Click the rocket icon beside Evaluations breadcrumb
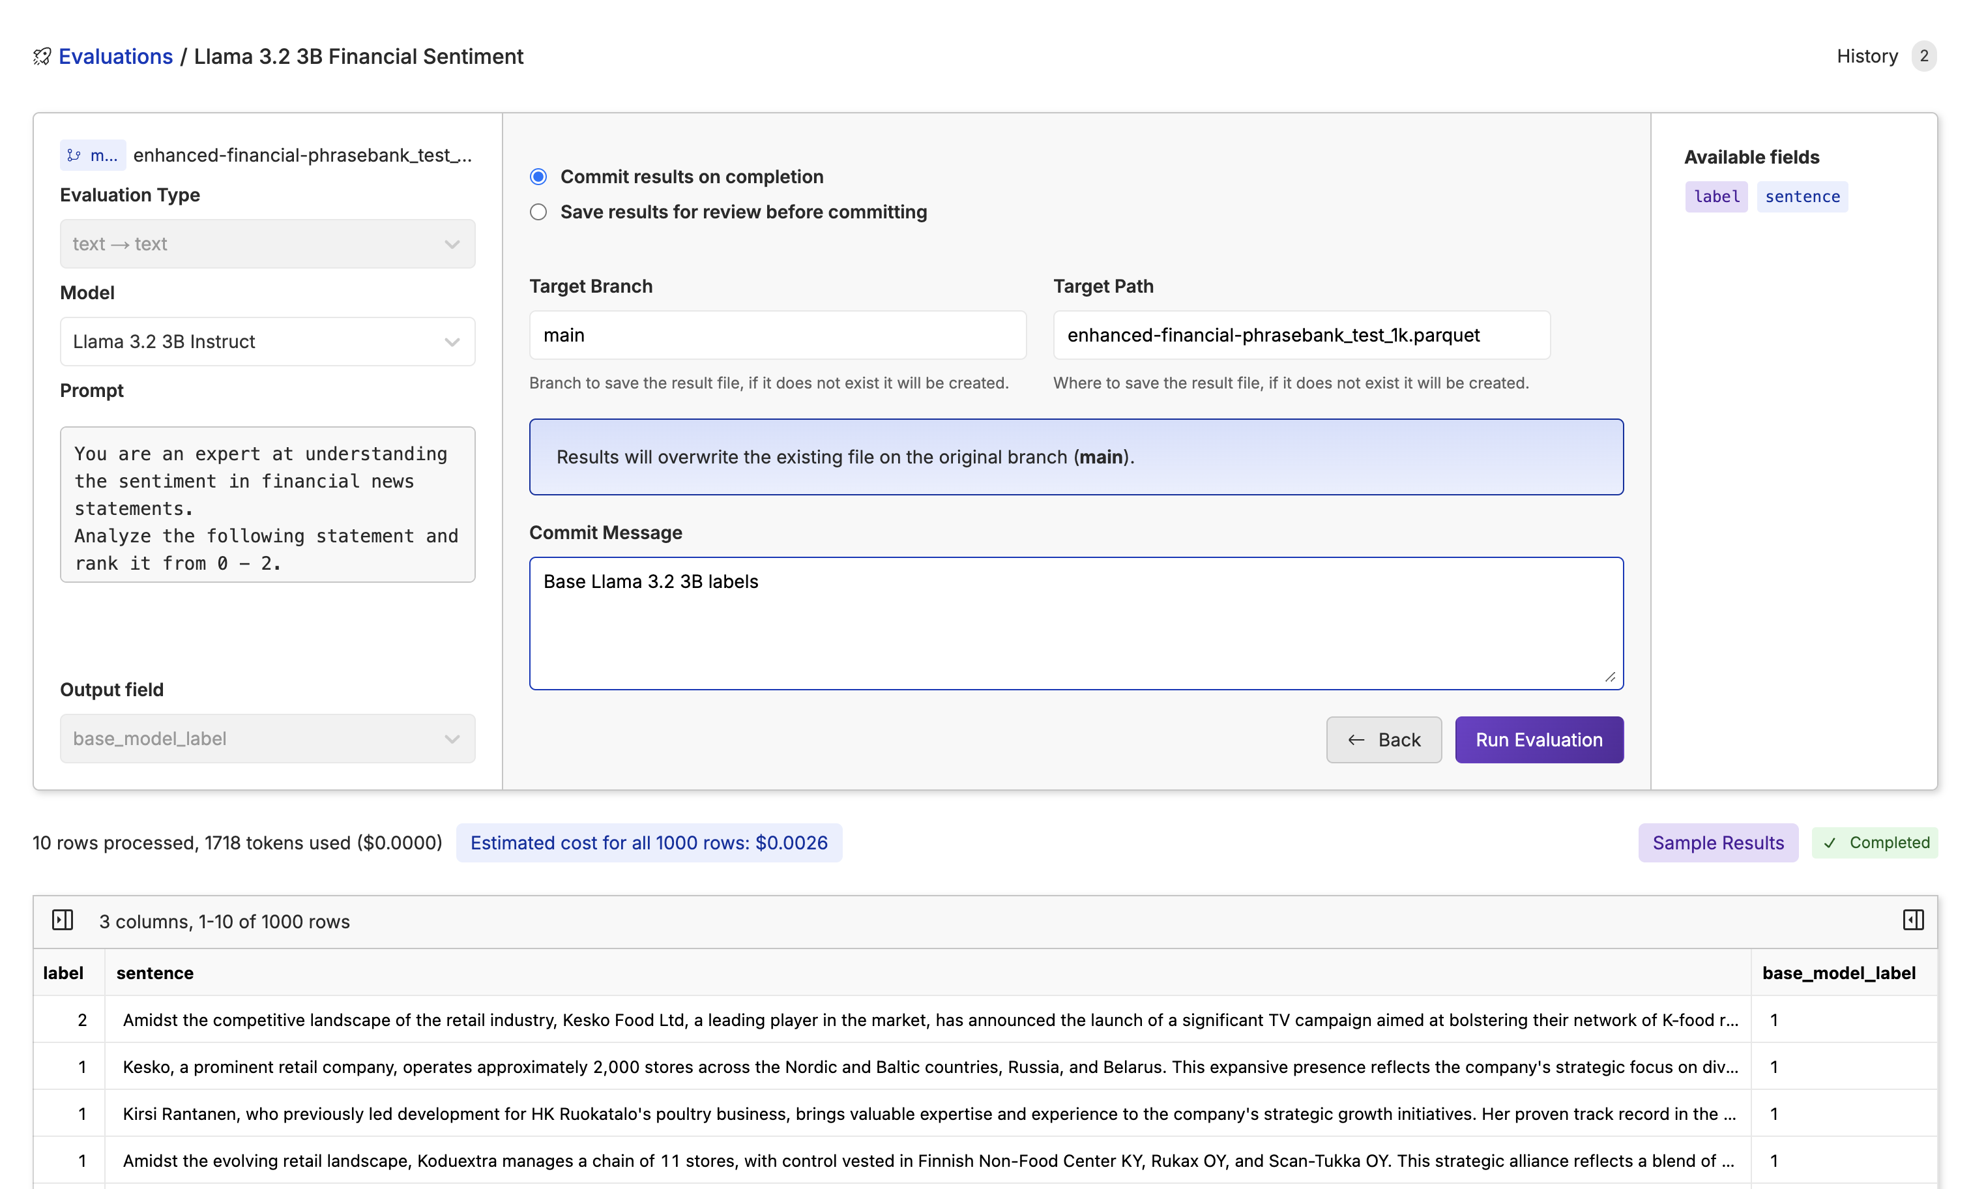This screenshot has width=1971, height=1189. (42, 56)
